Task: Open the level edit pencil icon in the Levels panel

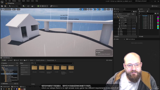Action: pyautogui.click(x=147, y=11)
